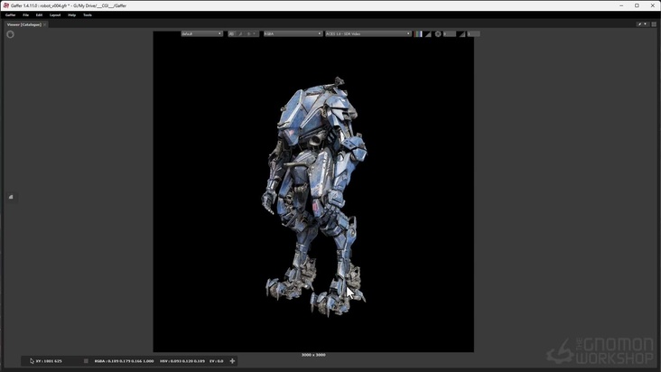The image size is (661, 372).
Task: Click the RGB color stripes channel soloing icon
Action: coord(418,33)
